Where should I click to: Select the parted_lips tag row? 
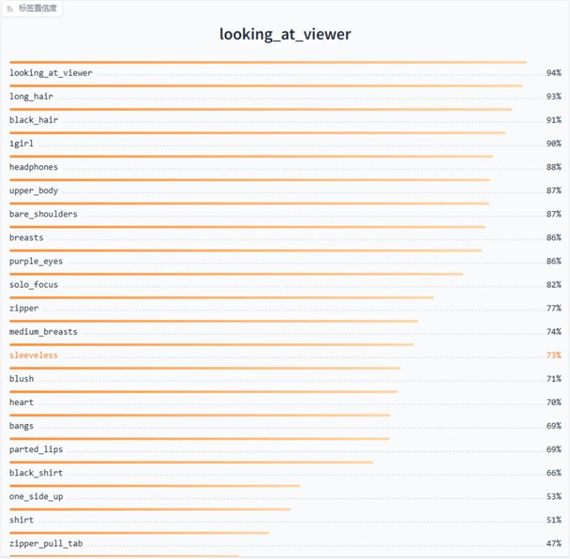[286, 449]
